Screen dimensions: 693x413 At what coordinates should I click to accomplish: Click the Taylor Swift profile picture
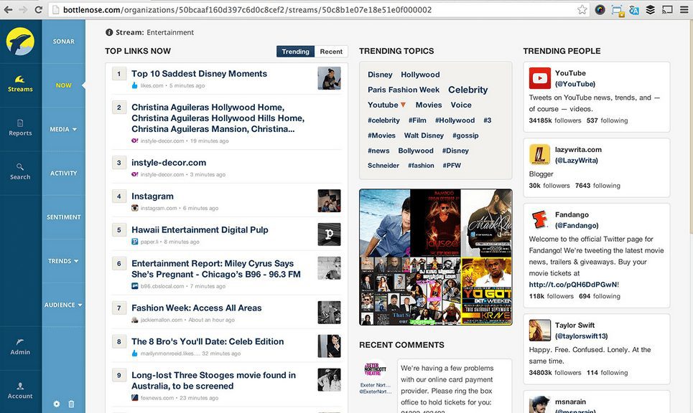[x=540, y=331]
